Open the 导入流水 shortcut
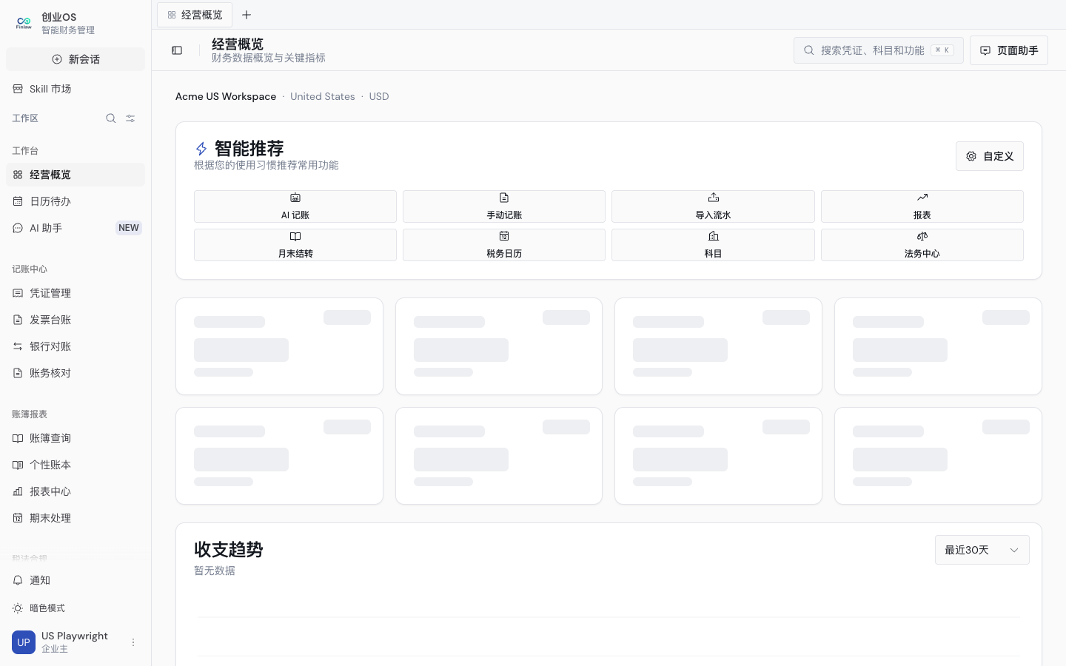The height and width of the screenshot is (666, 1066). (713, 206)
